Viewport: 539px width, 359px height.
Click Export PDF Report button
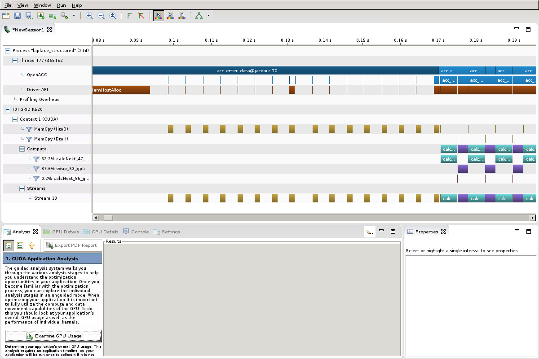point(71,245)
